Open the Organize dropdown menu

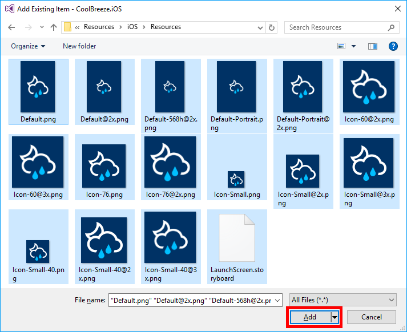pos(28,46)
